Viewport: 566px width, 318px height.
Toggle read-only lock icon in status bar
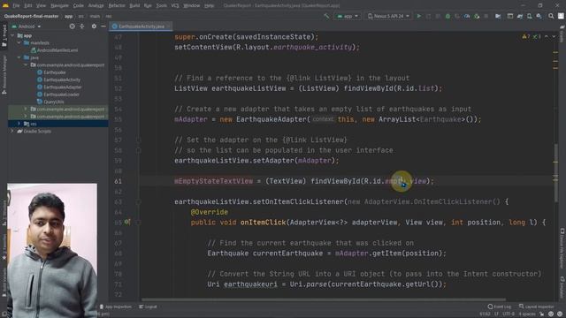click(x=541, y=314)
